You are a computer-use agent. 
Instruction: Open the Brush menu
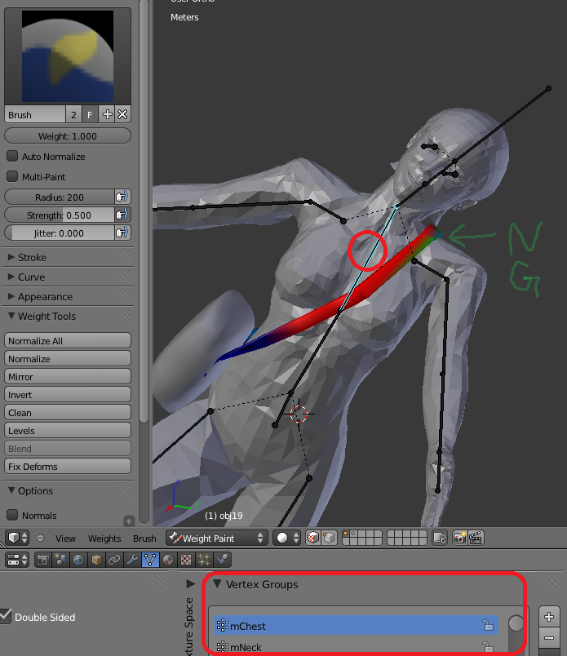(x=144, y=539)
